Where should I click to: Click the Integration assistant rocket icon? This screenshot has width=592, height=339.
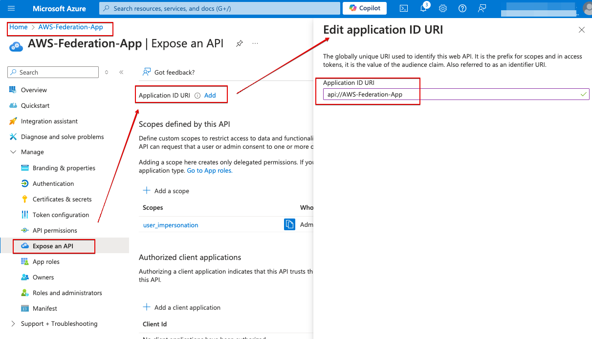[13, 121]
